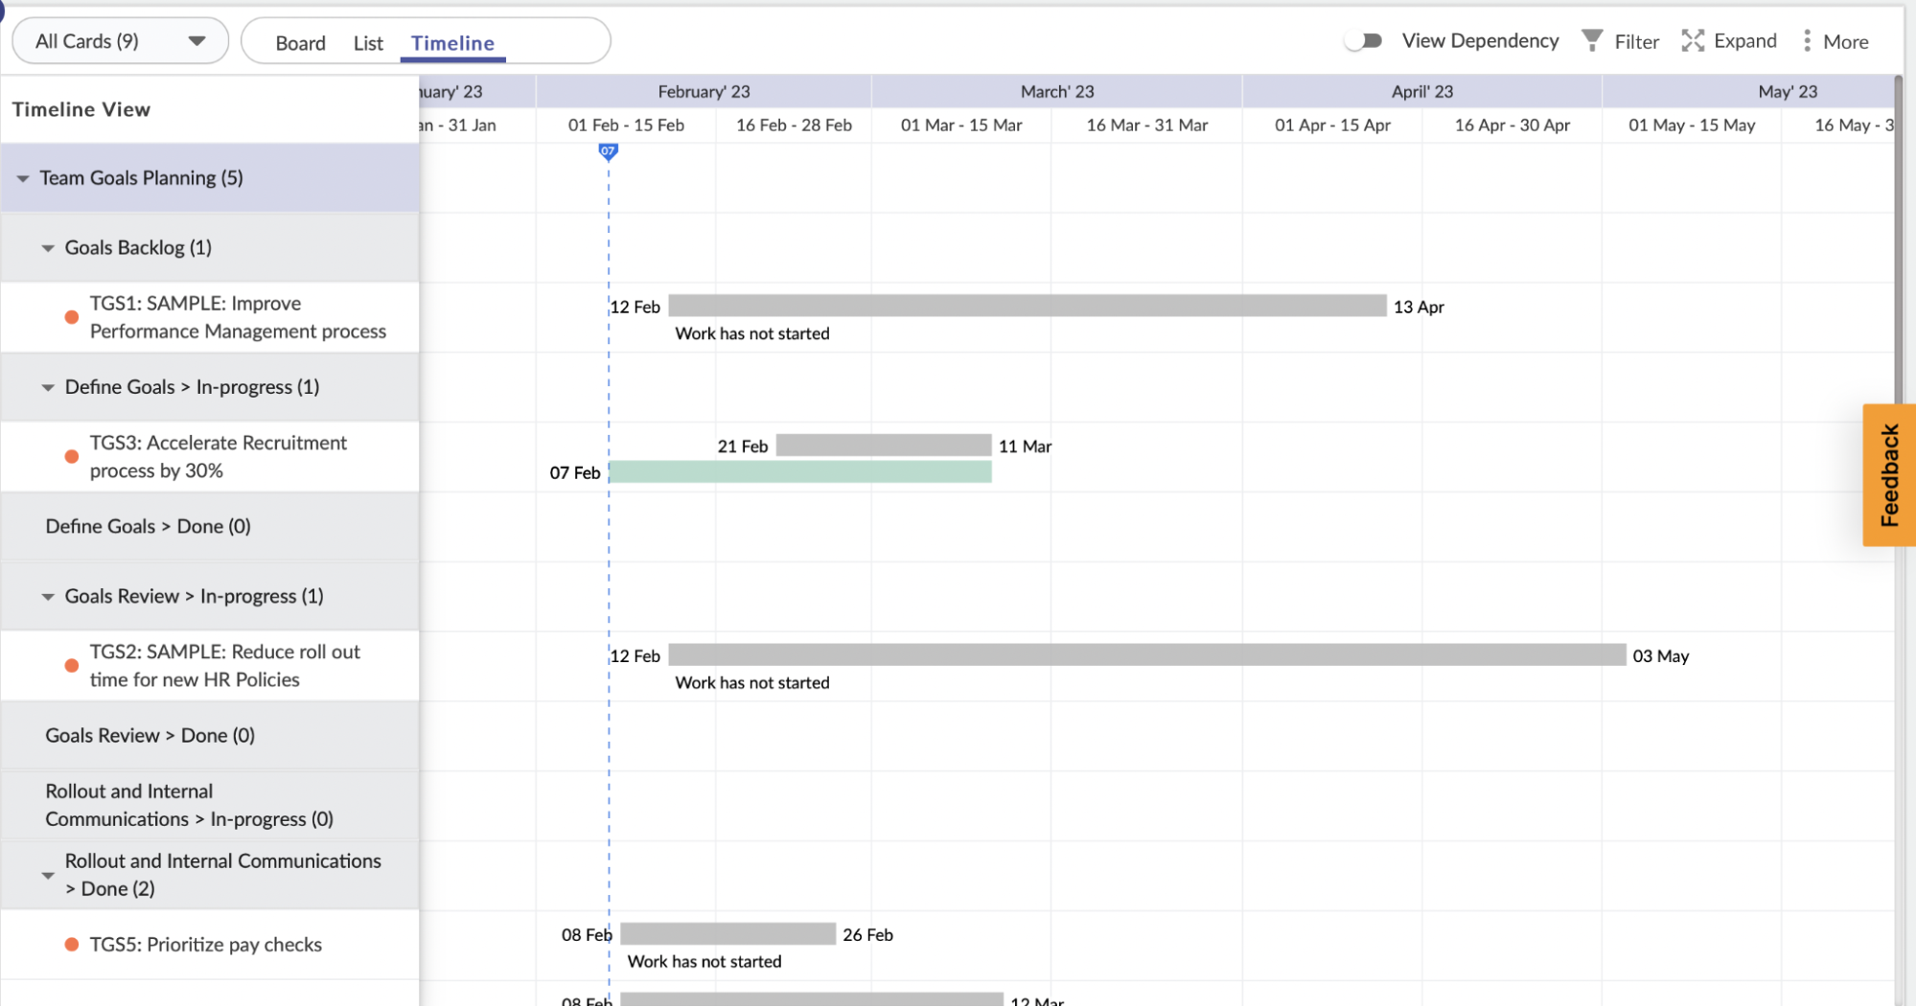The width and height of the screenshot is (1916, 1007).
Task: Enable the View Dependency toggle
Action: [1363, 40]
